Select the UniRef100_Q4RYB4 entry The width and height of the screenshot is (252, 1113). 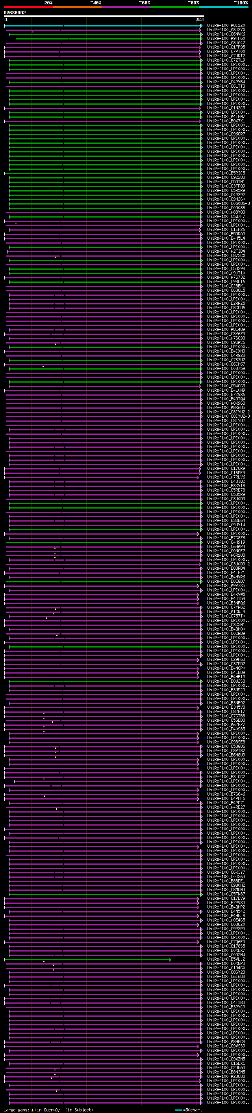click(226, 82)
